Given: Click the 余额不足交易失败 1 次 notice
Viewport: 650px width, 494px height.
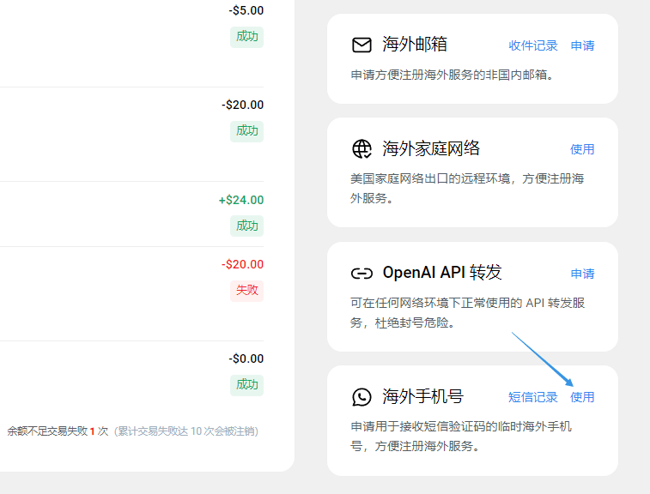Looking at the screenshot, I should 58,431.
